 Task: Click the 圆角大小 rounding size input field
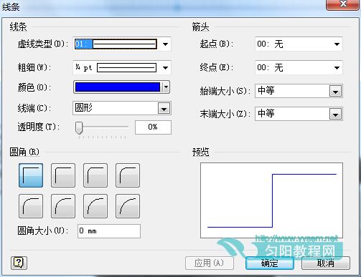(109, 231)
